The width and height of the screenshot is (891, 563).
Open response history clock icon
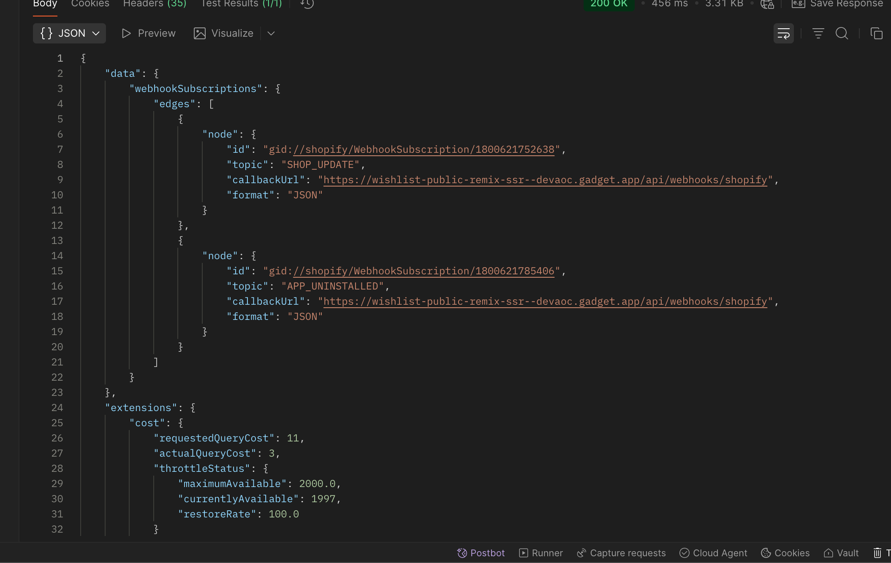pos(307,4)
